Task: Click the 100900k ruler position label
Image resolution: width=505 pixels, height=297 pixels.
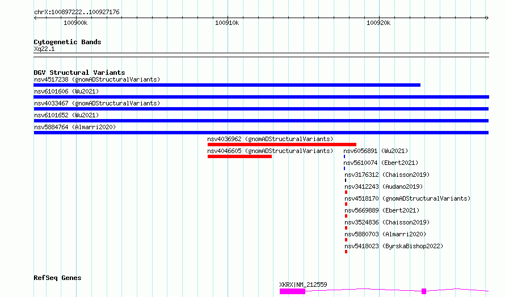Action: tap(75, 23)
